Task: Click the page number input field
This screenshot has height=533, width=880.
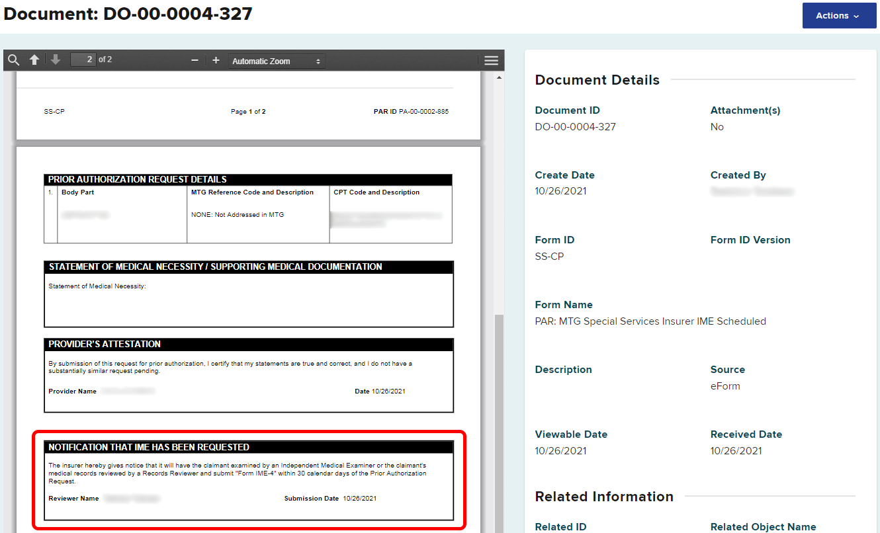Action: (83, 60)
